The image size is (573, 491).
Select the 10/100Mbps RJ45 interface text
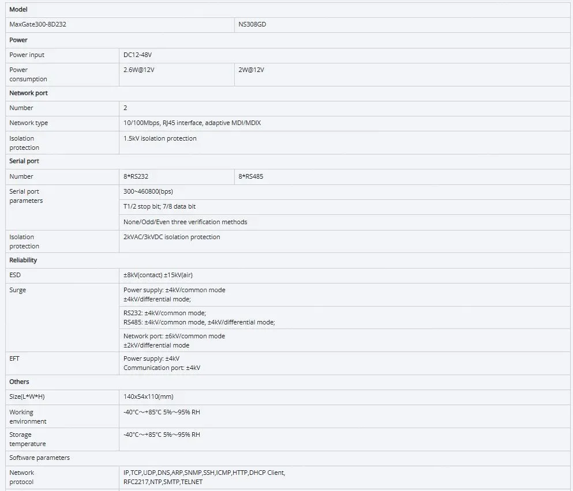click(192, 123)
